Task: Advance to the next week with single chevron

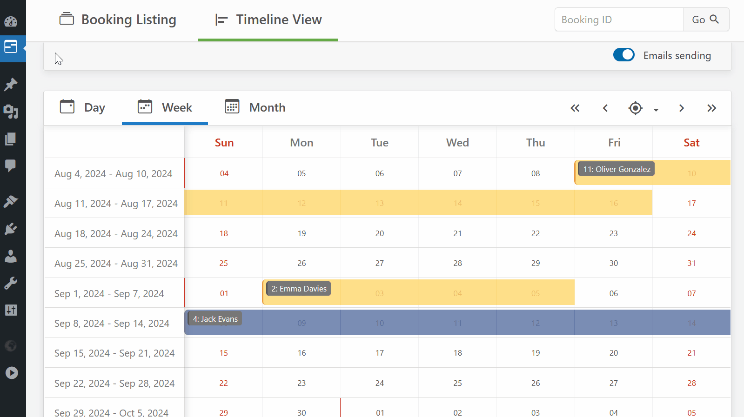Action: (681, 108)
